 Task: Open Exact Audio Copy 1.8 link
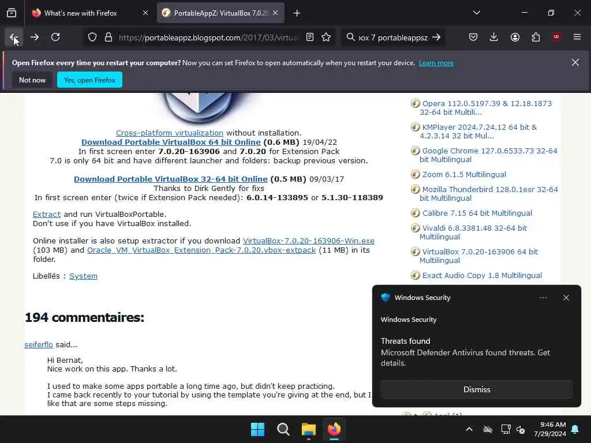(x=482, y=276)
